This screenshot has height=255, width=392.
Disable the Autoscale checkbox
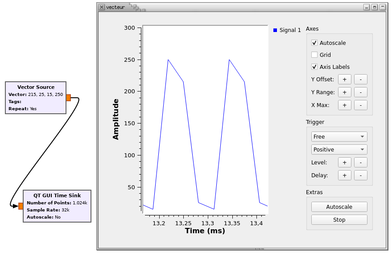(x=314, y=43)
